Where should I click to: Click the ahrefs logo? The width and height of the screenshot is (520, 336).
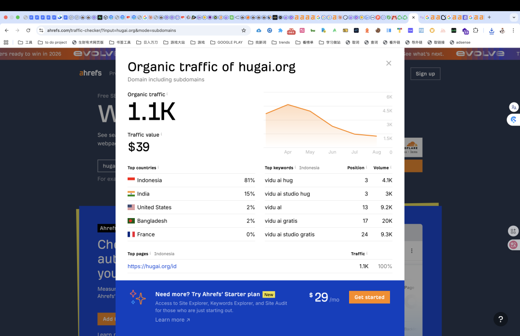pos(90,73)
